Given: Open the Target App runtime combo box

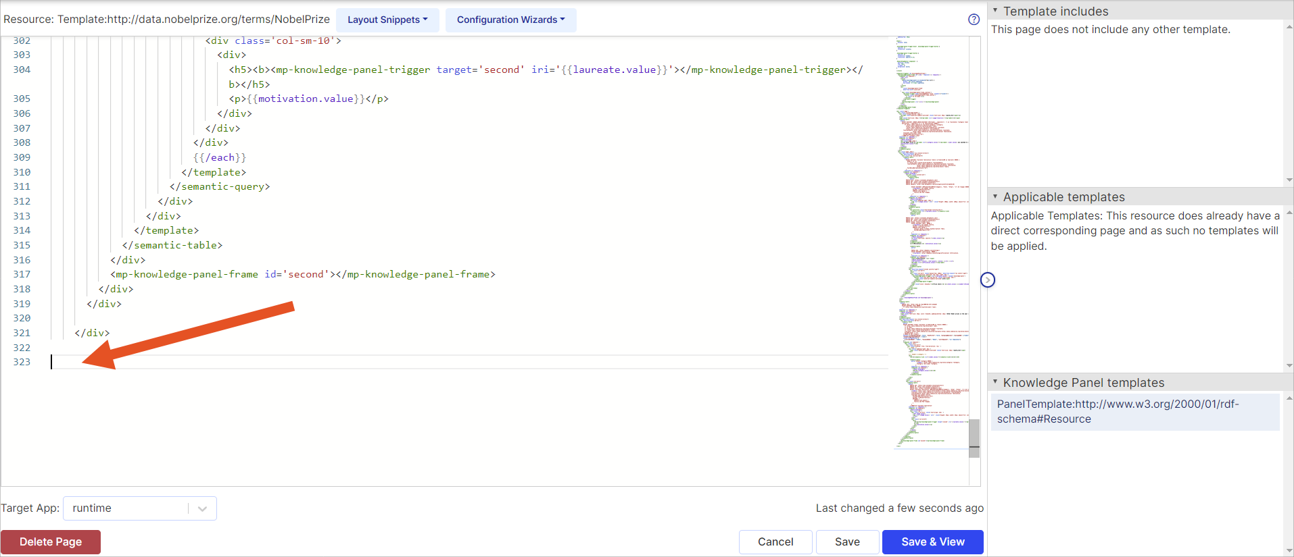Looking at the screenshot, I should (140, 508).
